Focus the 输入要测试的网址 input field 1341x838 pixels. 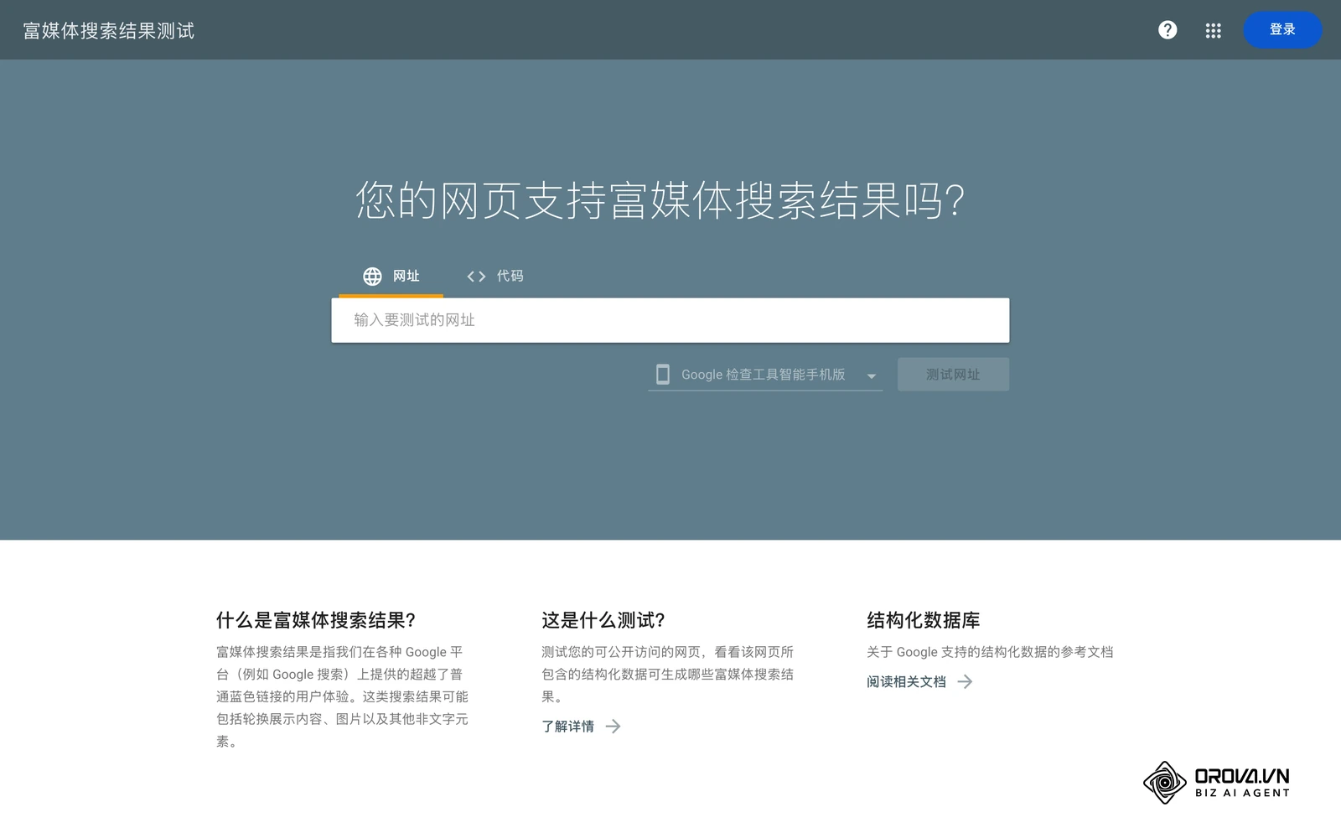pos(670,320)
